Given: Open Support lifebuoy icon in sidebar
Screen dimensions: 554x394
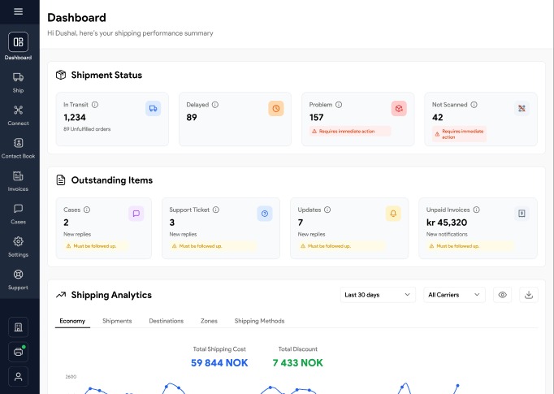Looking at the screenshot, I should [x=18, y=275].
